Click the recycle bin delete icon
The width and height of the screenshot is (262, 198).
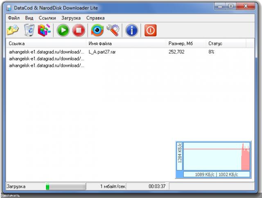coord(29,30)
